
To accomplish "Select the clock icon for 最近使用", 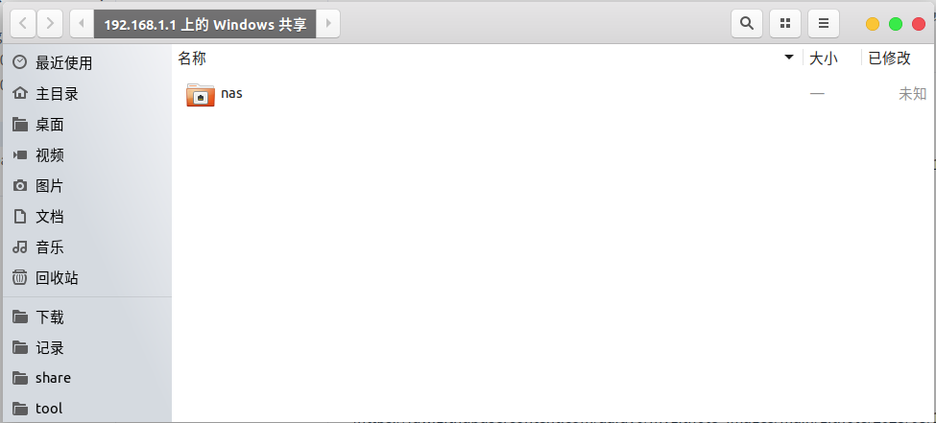I will coord(20,62).
